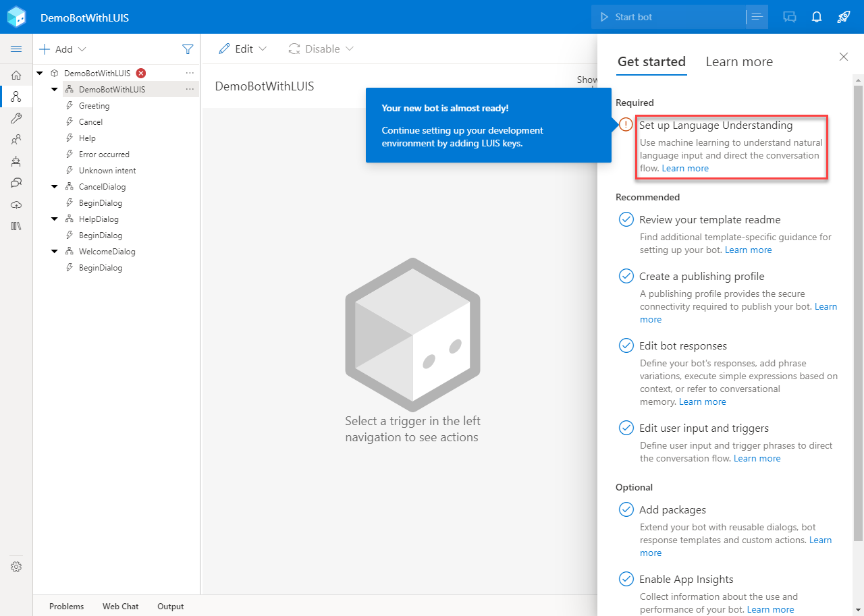Collapse the WelcomeDialog node

click(55, 251)
